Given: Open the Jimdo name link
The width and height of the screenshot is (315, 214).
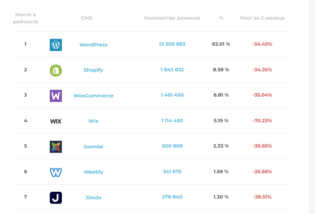Looking at the screenshot, I should click(94, 197).
